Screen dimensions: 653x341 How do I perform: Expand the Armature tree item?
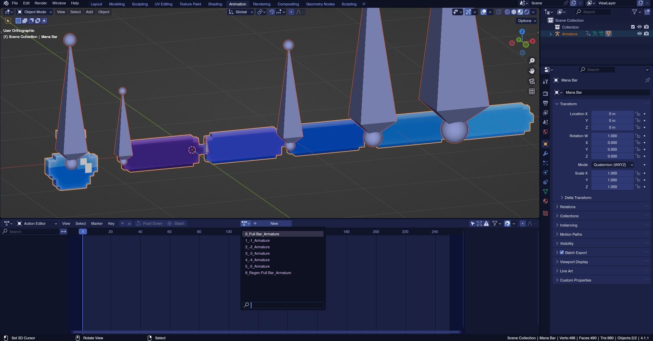click(551, 34)
